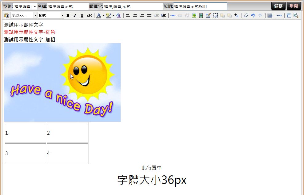Click the preview magnifier icon
Viewport: 304px width, 195px height.
tap(296, 16)
